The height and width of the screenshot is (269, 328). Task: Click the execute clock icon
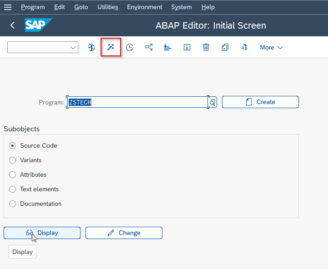point(130,47)
